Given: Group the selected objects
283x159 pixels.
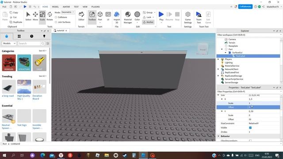Looking at the screenshot, I should [x=148, y=12].
